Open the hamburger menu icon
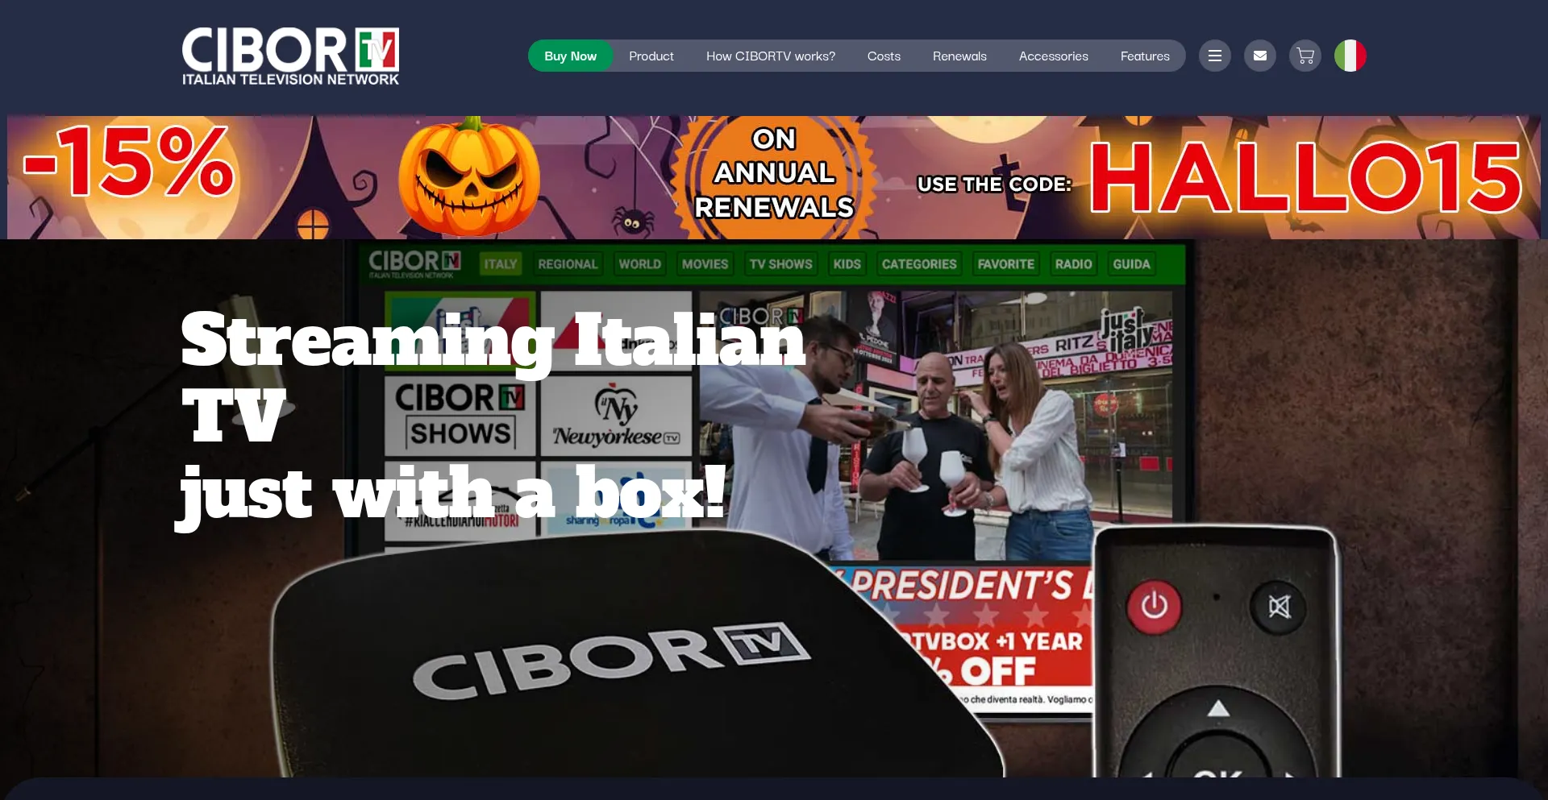This screenshot has width=1548, height=800. click(x=1215, y=56)
